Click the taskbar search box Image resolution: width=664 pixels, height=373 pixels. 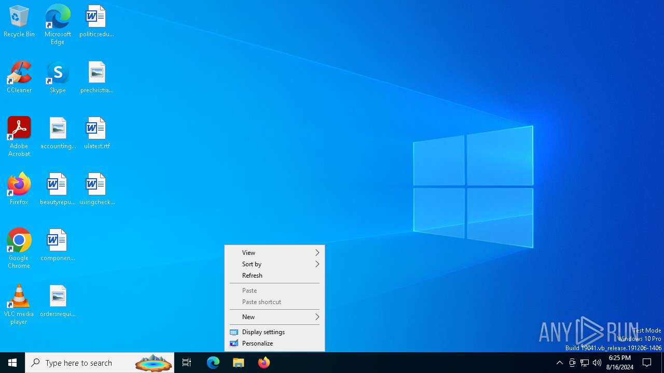(x=100, y=363)
